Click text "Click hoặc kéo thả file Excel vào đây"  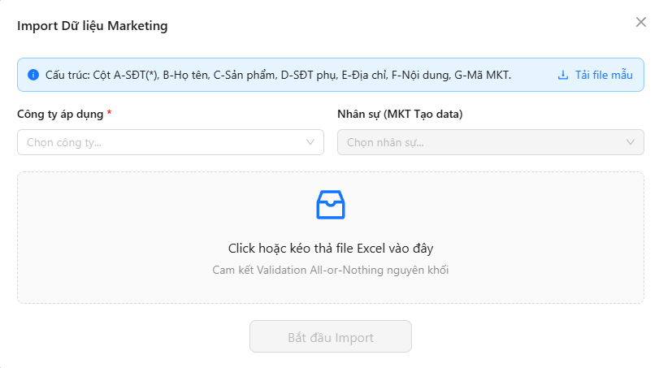point(331,249)
